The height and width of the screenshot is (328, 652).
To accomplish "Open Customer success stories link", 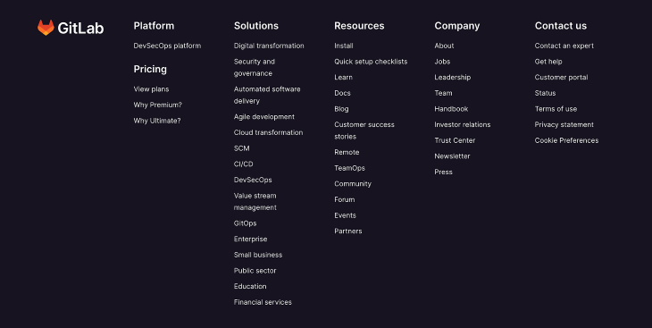I will 364,130.
